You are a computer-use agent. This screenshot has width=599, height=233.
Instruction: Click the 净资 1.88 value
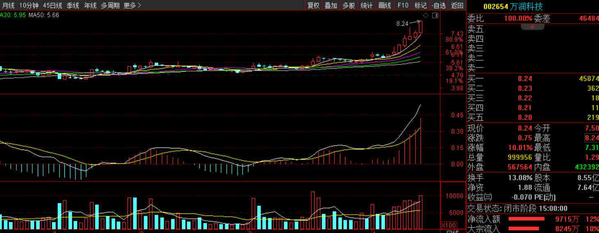tap(525, 188)
